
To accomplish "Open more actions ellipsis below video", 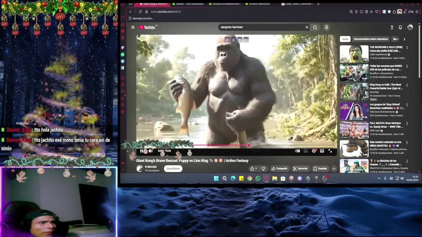I will [x=334, y=169].
